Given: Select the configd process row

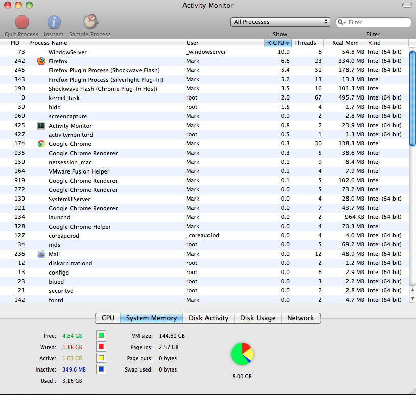Looking at the screenshot, I should [x=204, y=273].
